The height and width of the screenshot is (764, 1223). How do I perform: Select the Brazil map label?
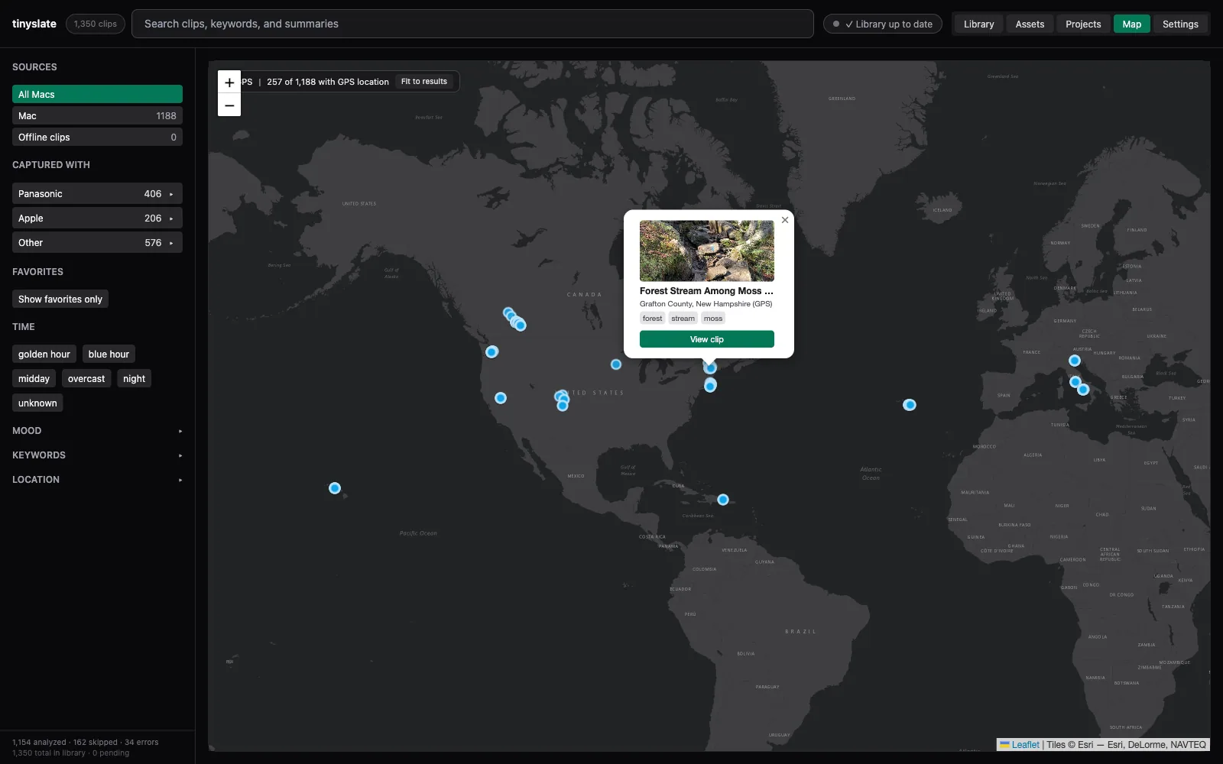(800, 632)
